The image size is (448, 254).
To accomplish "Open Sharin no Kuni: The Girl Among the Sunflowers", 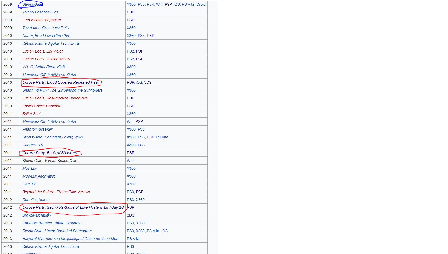I will (63, 90).
